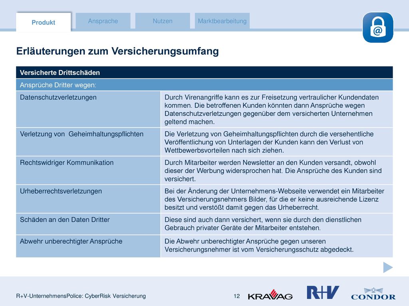
Task: Click the footer text R+V-UnternehmensPolice: CyberRisk Versicherung
Action: point(81,296)
